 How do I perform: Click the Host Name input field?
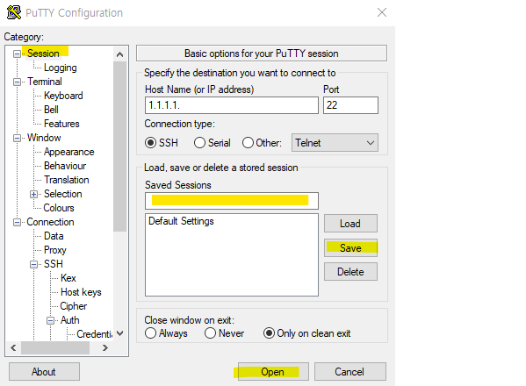tap(232, 105)
